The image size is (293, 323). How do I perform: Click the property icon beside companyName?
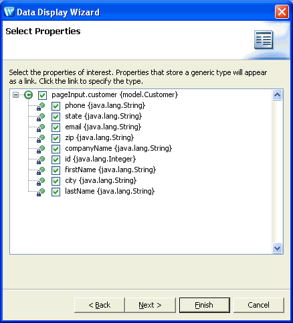click(41, 149)
